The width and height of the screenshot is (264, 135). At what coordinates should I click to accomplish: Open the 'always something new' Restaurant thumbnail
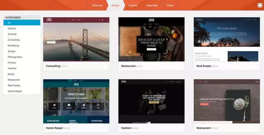pos(227,101)
